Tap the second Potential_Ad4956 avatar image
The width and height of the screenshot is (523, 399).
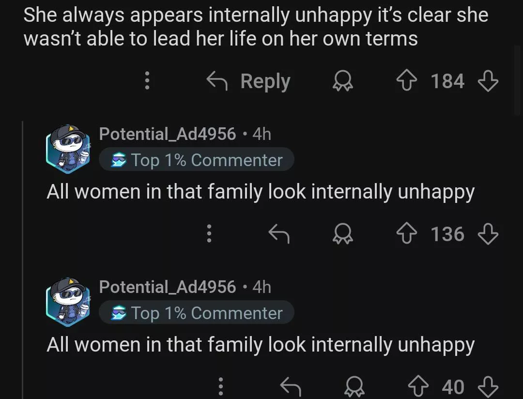click(x=68, y=301)
